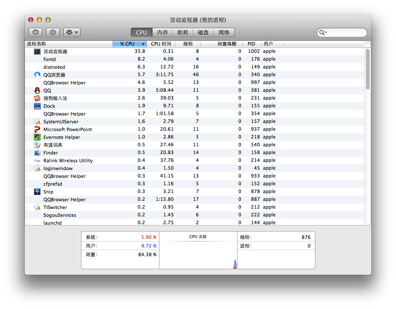Click the PID 1002 cell
396x309 pixels.
coord(254,51)
